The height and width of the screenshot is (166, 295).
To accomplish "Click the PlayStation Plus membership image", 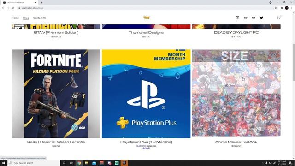I will 146,94.
